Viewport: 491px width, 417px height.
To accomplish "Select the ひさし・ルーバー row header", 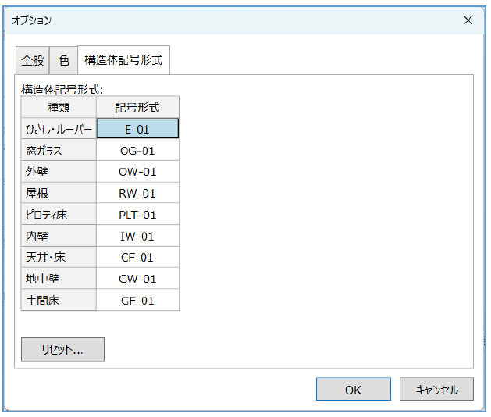I will (x=59, y=129).
